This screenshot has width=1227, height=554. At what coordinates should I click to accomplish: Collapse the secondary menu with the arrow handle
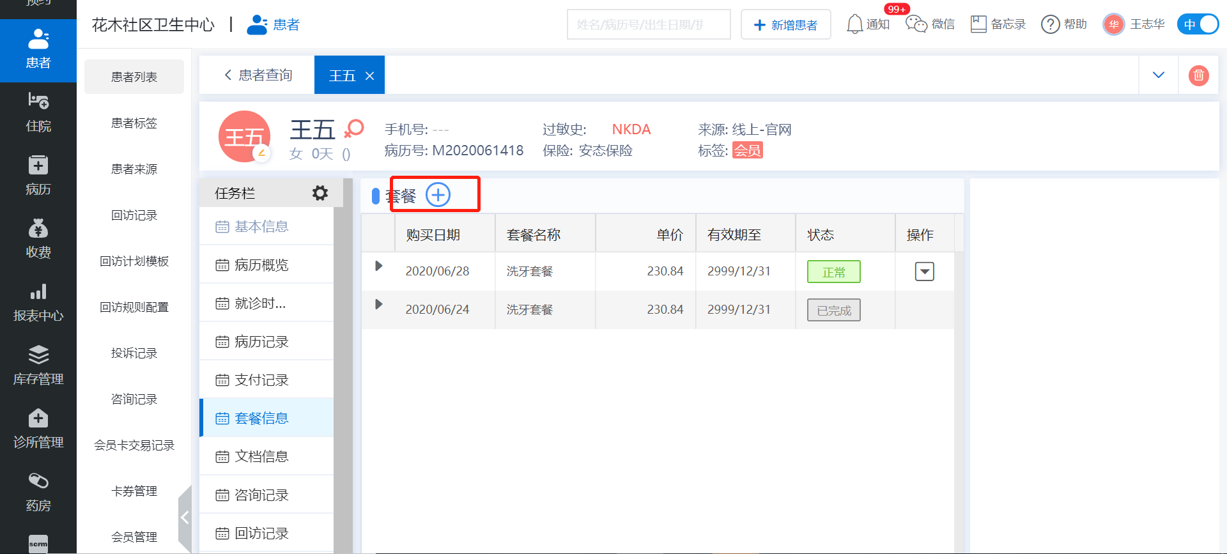pos(185,518)
